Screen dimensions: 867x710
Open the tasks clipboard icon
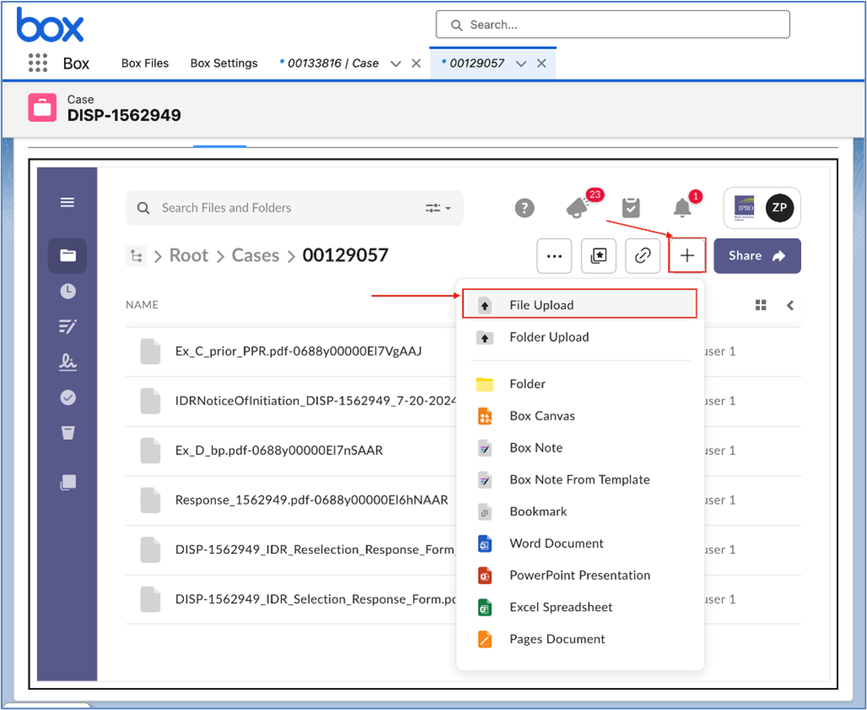pyautogui.click(x=631, y=208)
